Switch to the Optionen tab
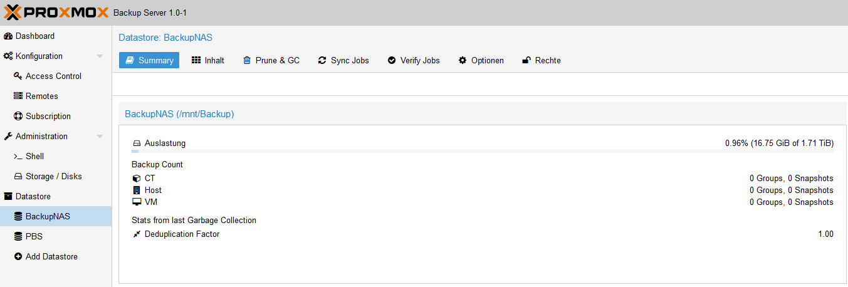Viewport: 848px width, 287px height. coord(481,61)
